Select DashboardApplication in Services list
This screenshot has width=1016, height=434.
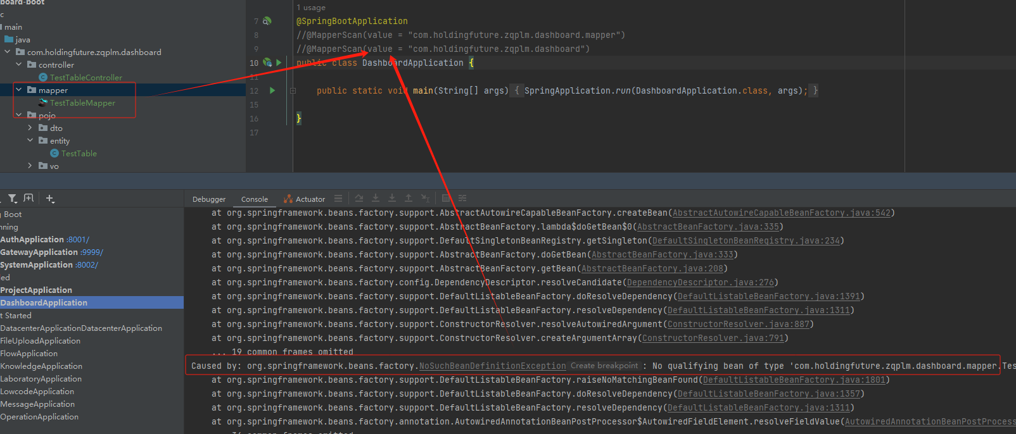tap(44, 302)
